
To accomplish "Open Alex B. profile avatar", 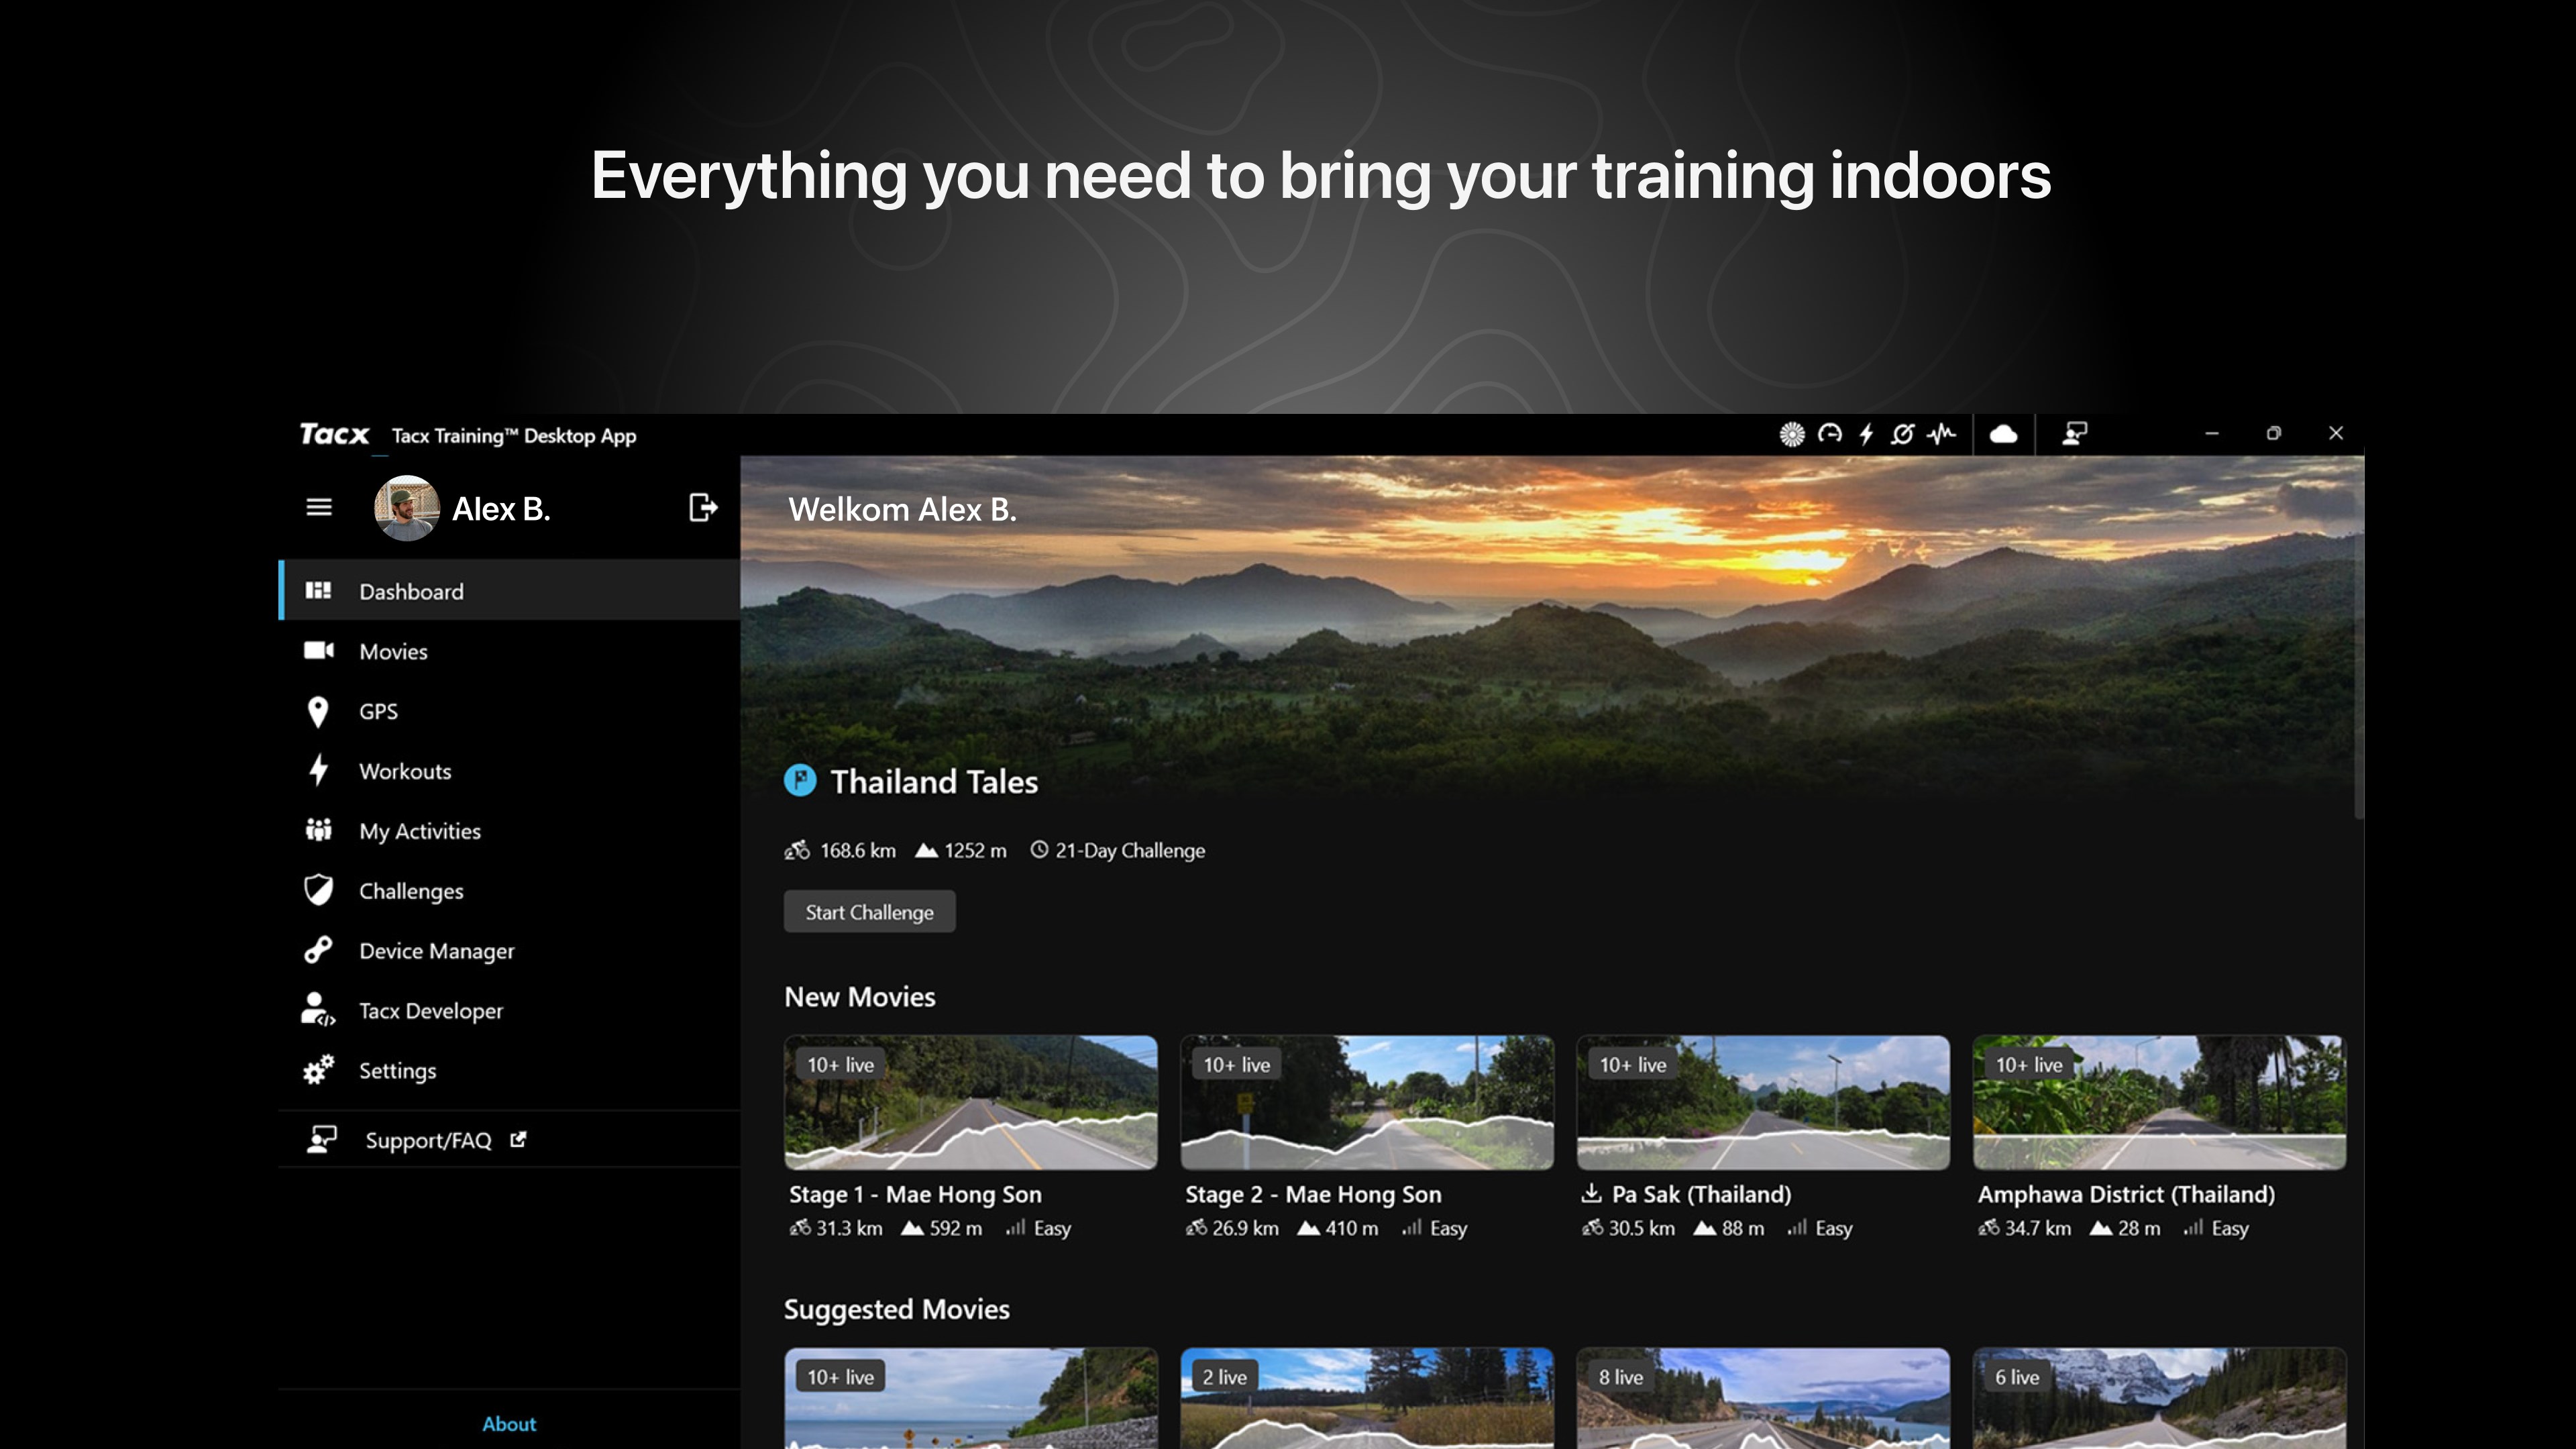I will 406,508.
